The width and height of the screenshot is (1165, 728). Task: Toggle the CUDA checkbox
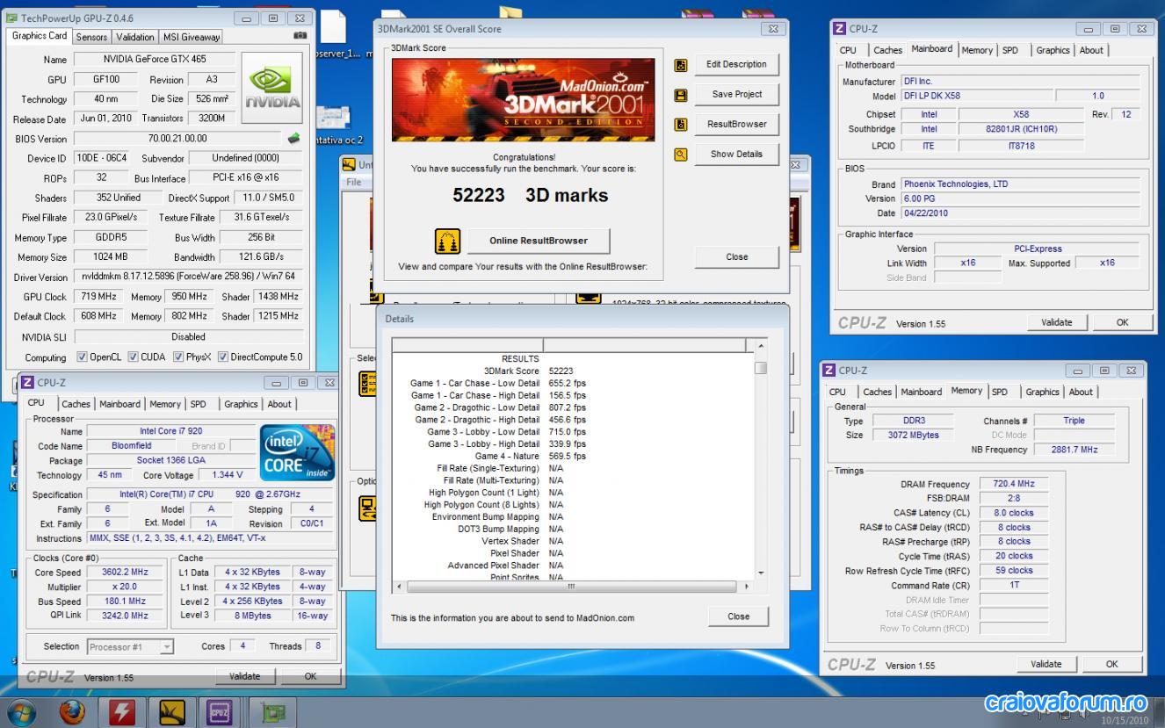point(134,357)
